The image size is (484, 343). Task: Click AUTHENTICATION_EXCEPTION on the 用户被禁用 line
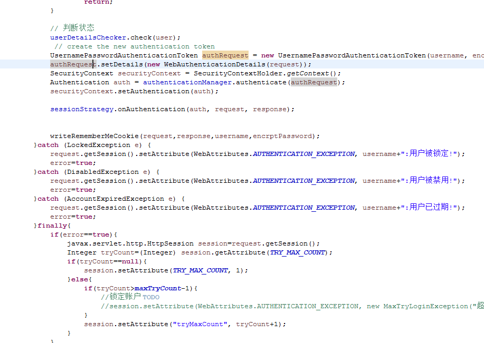coord(303,181)
